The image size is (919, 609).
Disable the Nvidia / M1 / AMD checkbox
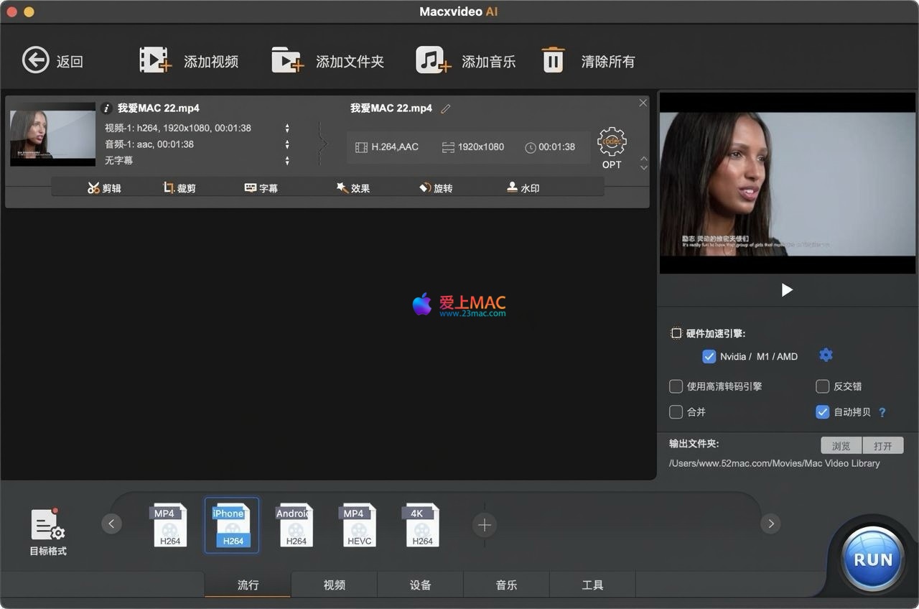click(709, 356)
